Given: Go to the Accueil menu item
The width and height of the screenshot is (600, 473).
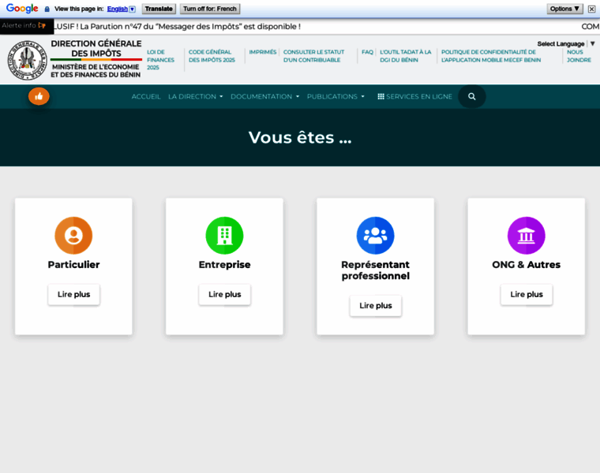Looking at the screenshot, I should 146,96.
